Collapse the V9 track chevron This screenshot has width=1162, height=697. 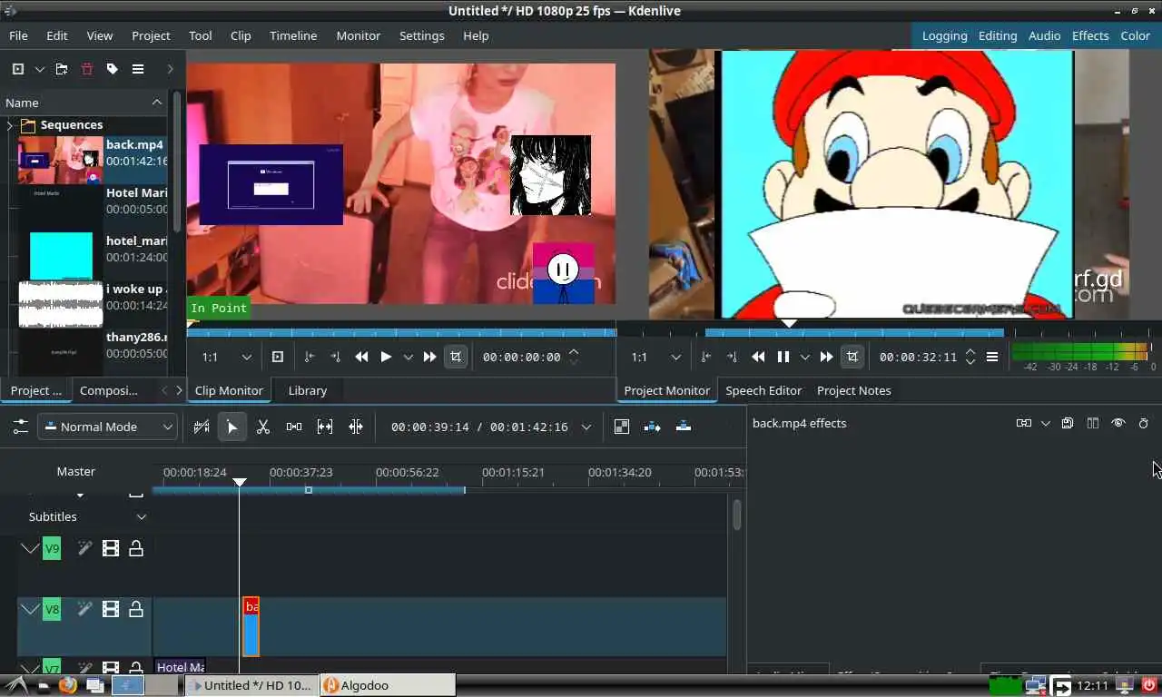pyautogui.click(x=30, y=548)
